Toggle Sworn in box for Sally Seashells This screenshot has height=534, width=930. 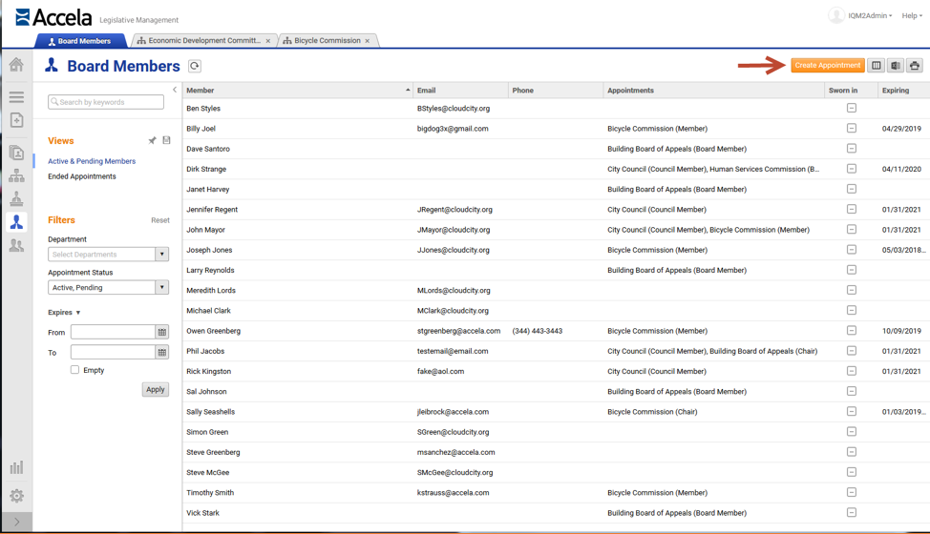[x=852, y=411]
